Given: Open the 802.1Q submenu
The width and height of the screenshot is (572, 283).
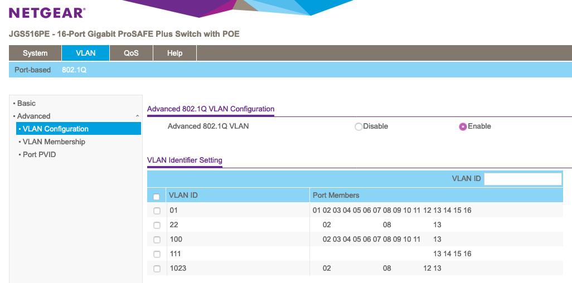Looking at the screenshot, I should coord(74,70).
